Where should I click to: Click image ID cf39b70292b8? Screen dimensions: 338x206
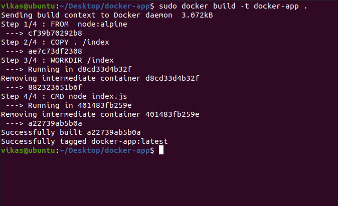point(55,33)
